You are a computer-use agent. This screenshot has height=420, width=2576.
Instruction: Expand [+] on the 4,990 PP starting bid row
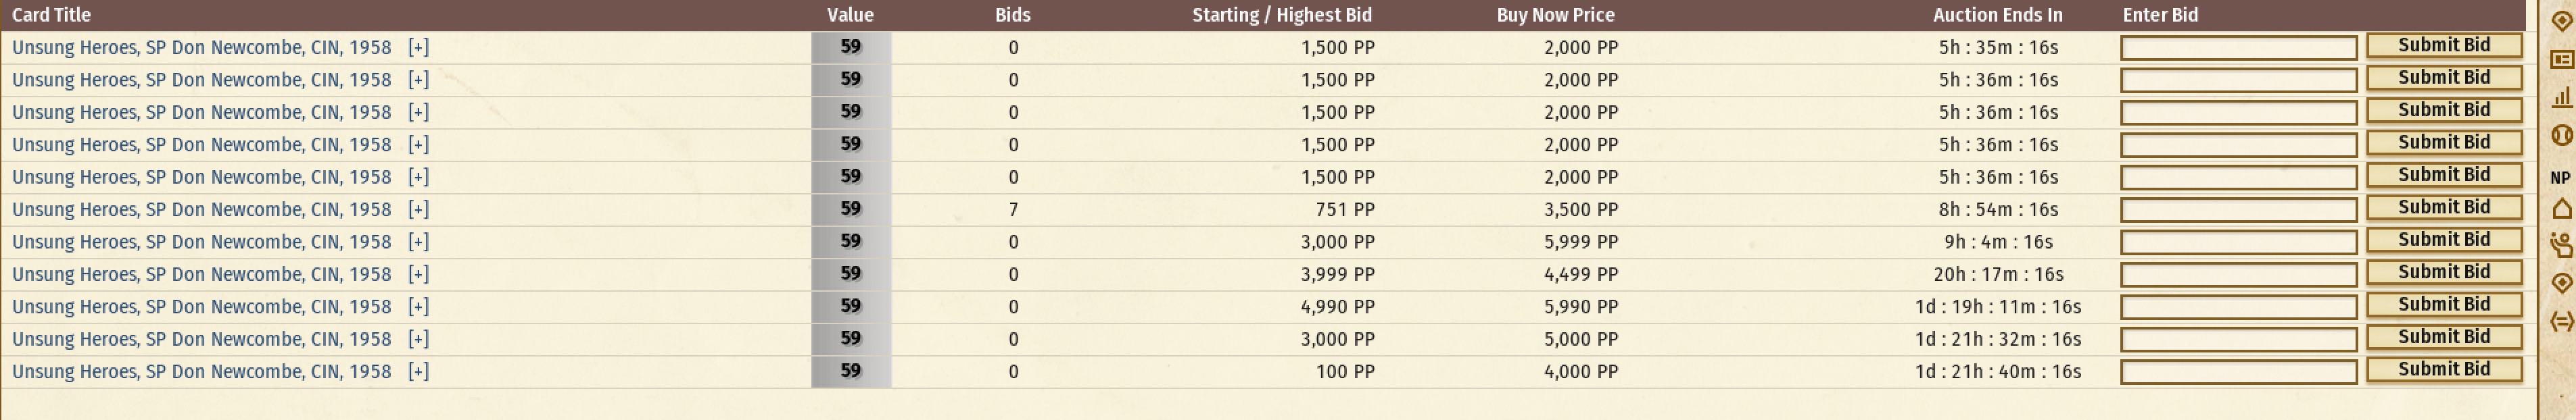pos(418,307)
